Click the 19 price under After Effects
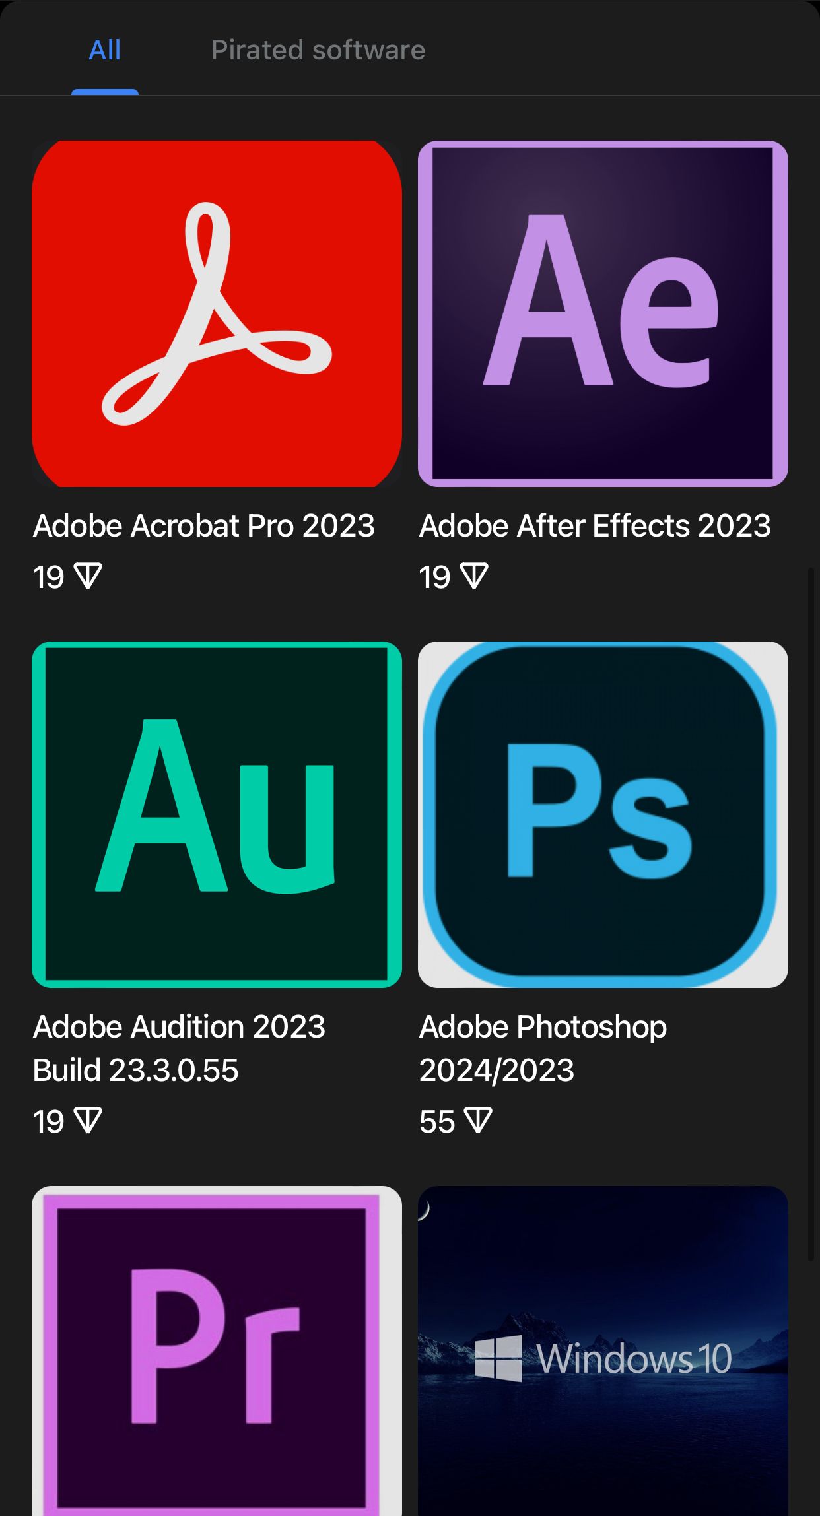This screenshot has width=820, height=1516. tap(435, 577)
